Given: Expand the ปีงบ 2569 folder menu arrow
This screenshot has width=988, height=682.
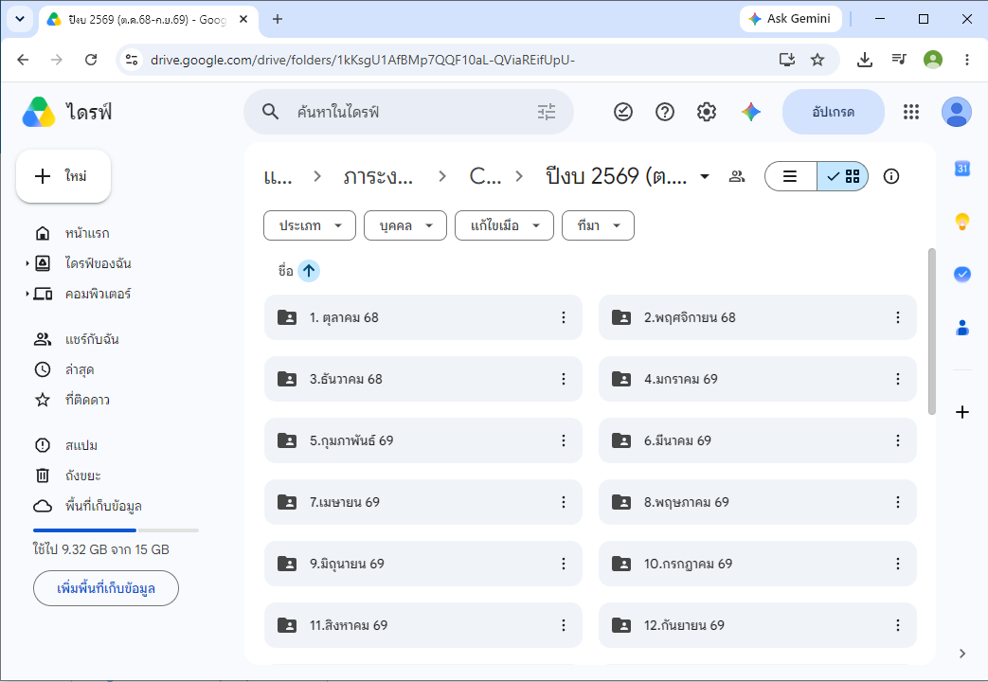Looking at the screenshot, I should [705, 176].
